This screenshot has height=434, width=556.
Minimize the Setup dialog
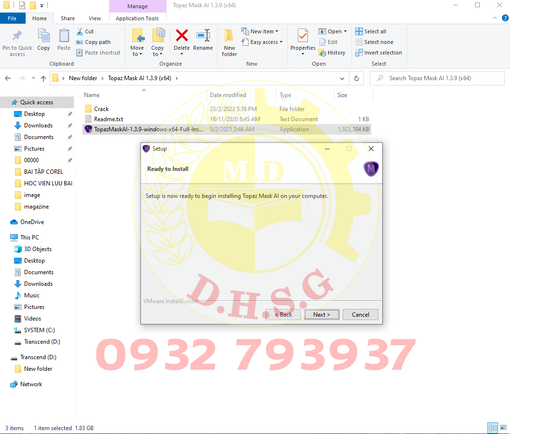pyautogui.click(x=327, y=149)
